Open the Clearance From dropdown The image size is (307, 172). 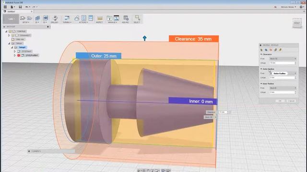[283, 59]
